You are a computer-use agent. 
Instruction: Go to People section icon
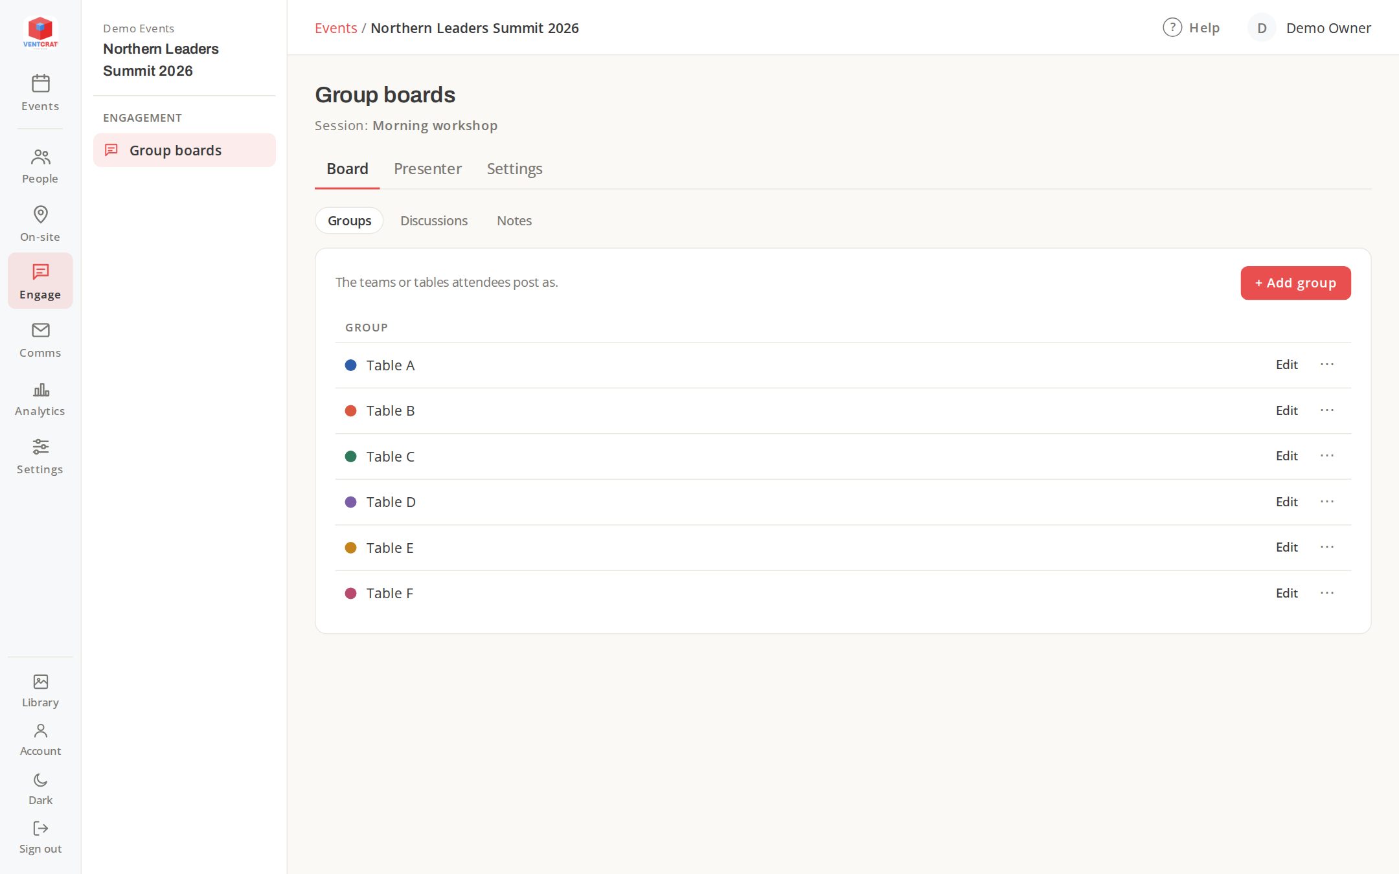(40, 157)
